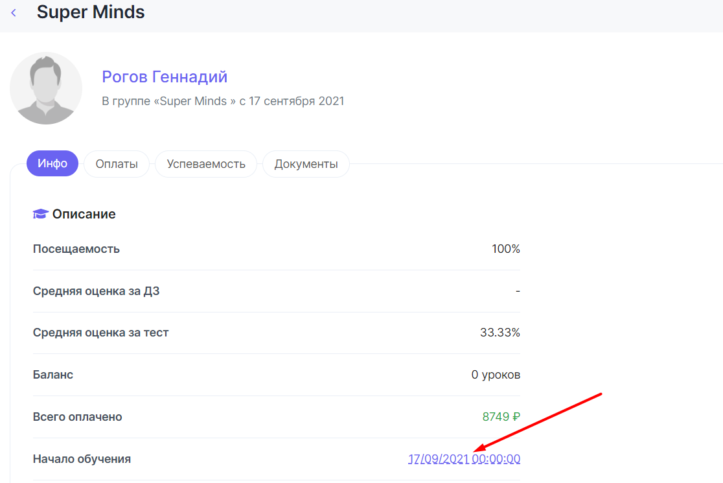Click the group membership line 'В группе «Super Minds »'
The height and width of the screenshot is (483, 723).
(x=168, y=101)
